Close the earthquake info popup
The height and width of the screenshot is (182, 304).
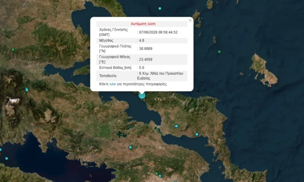click(x=190, y=21)
